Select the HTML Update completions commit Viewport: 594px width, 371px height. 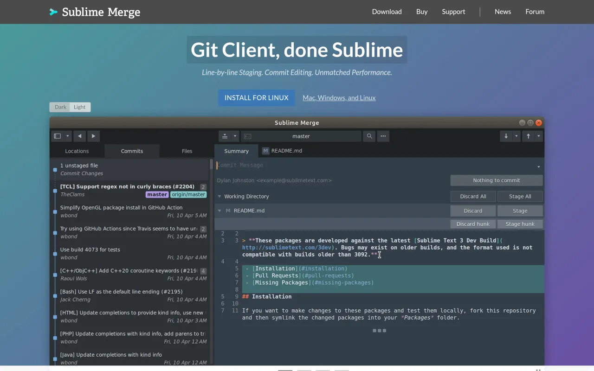click(130, 317)
